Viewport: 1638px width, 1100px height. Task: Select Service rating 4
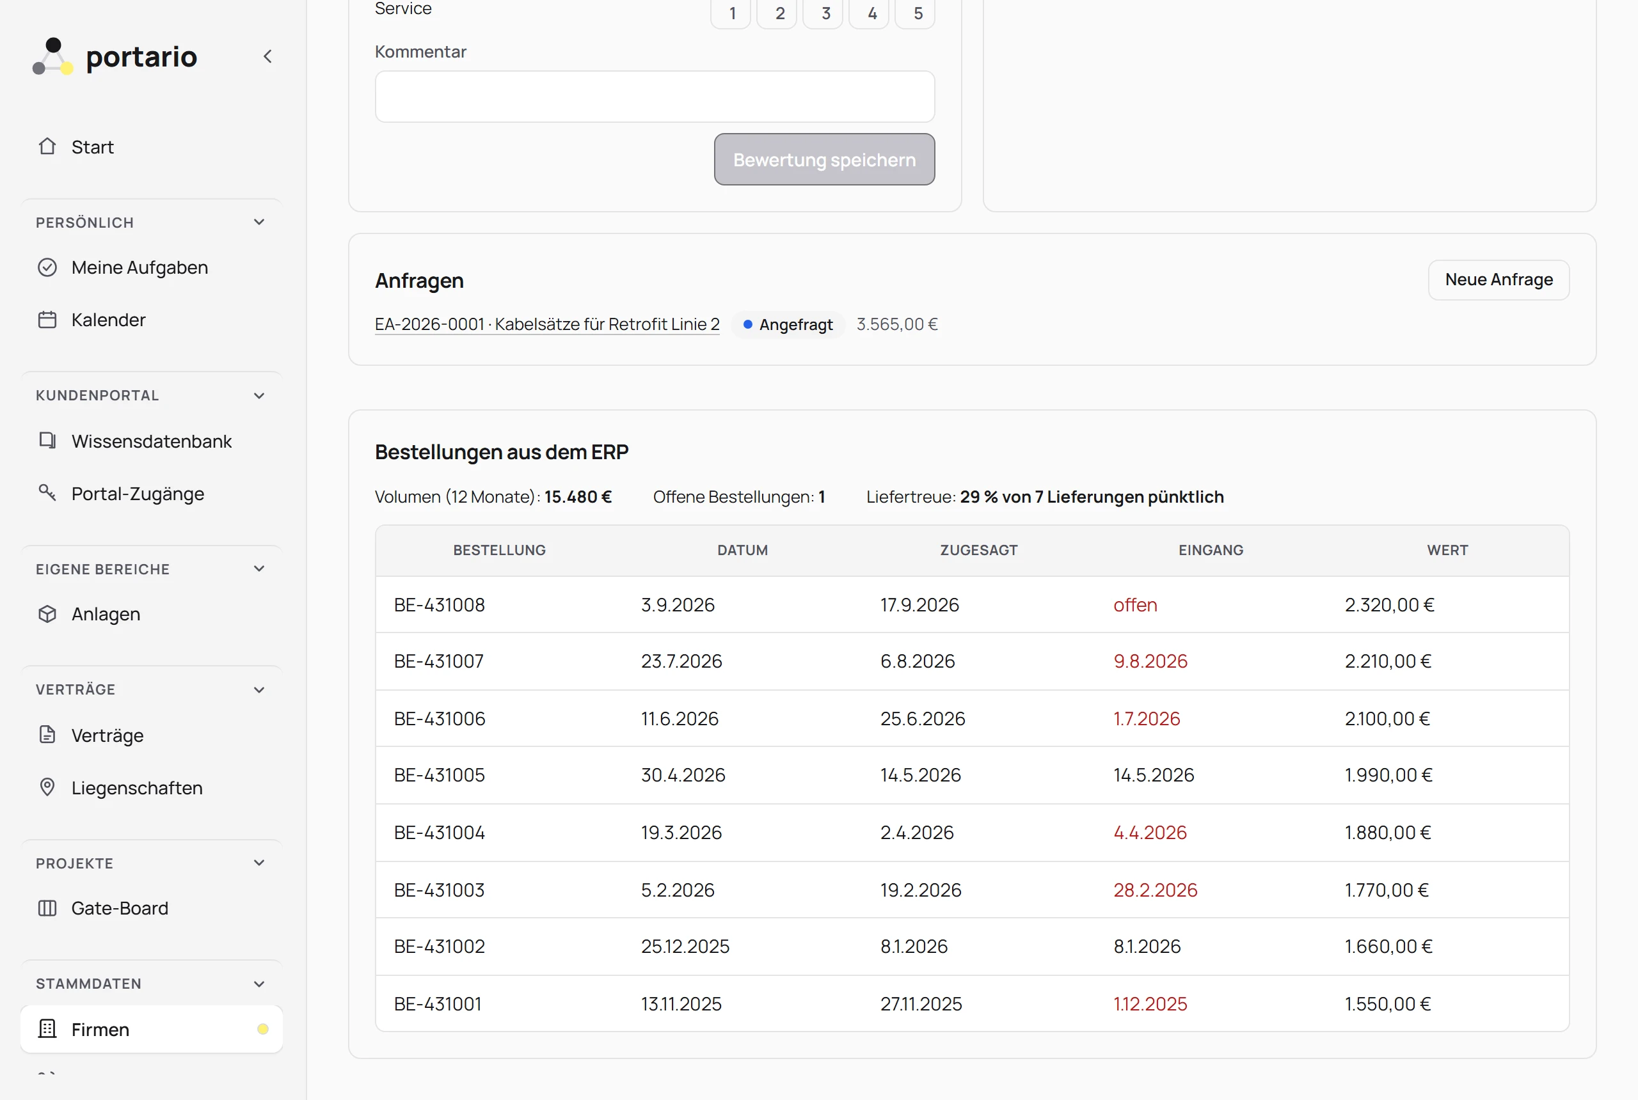870,13
